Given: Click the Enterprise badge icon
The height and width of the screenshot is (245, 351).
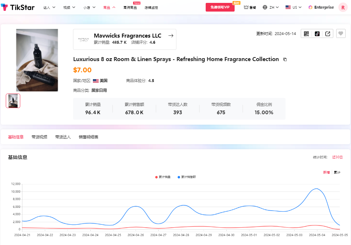Looking at the screenshot, I should (310, 7).
